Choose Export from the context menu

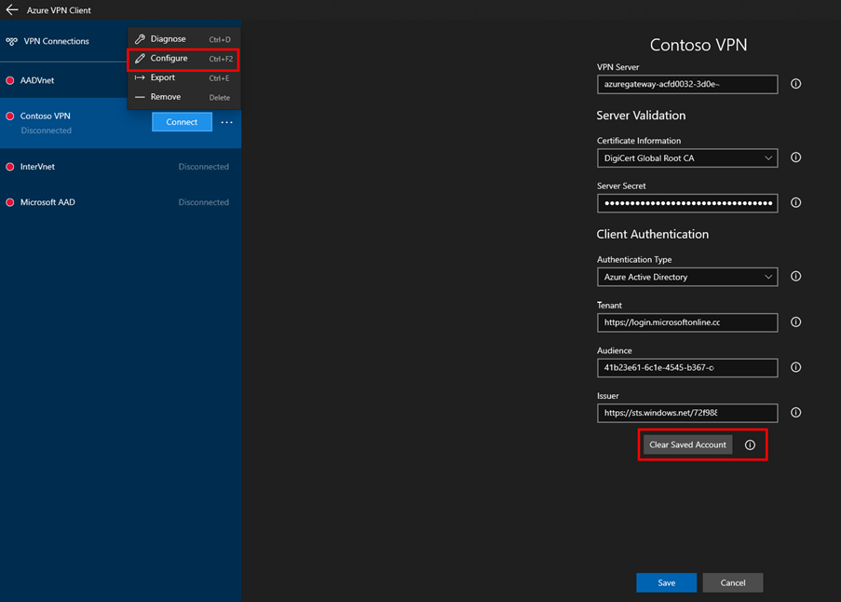pos(183,77)
